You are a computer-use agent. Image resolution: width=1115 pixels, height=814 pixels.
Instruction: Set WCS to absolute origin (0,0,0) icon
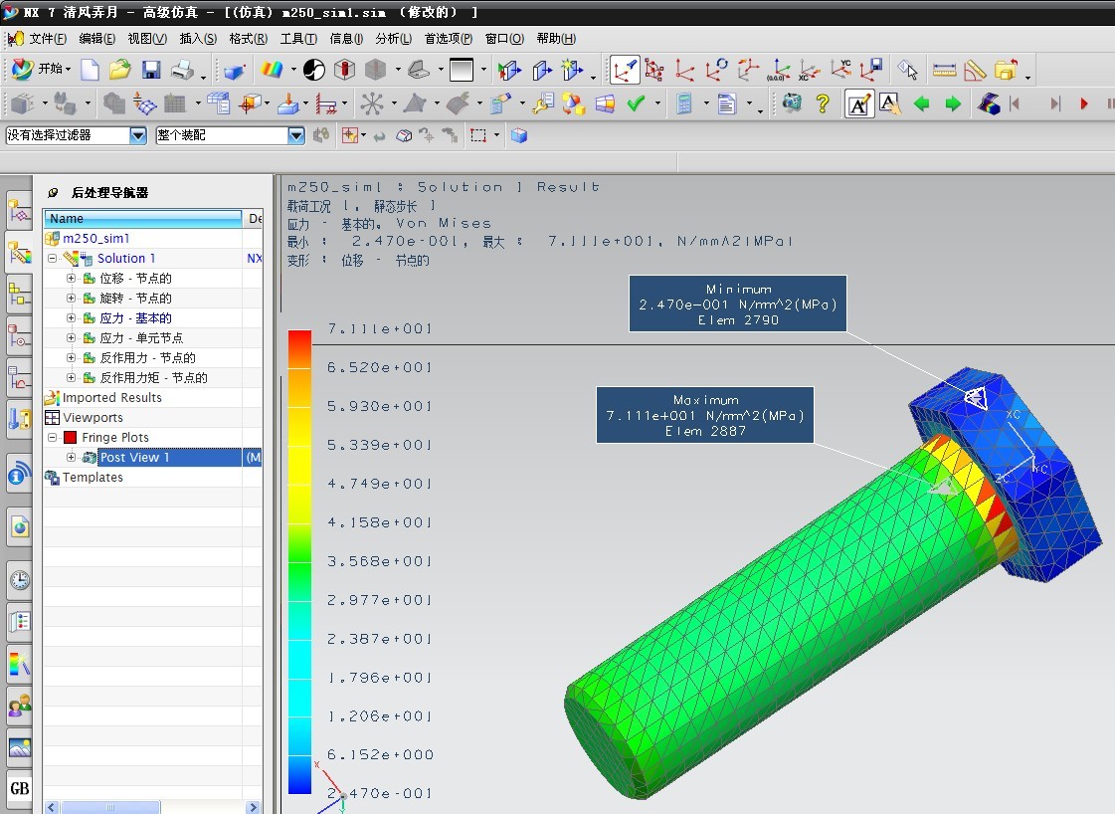pyautogui.click(x=779, y=69)
